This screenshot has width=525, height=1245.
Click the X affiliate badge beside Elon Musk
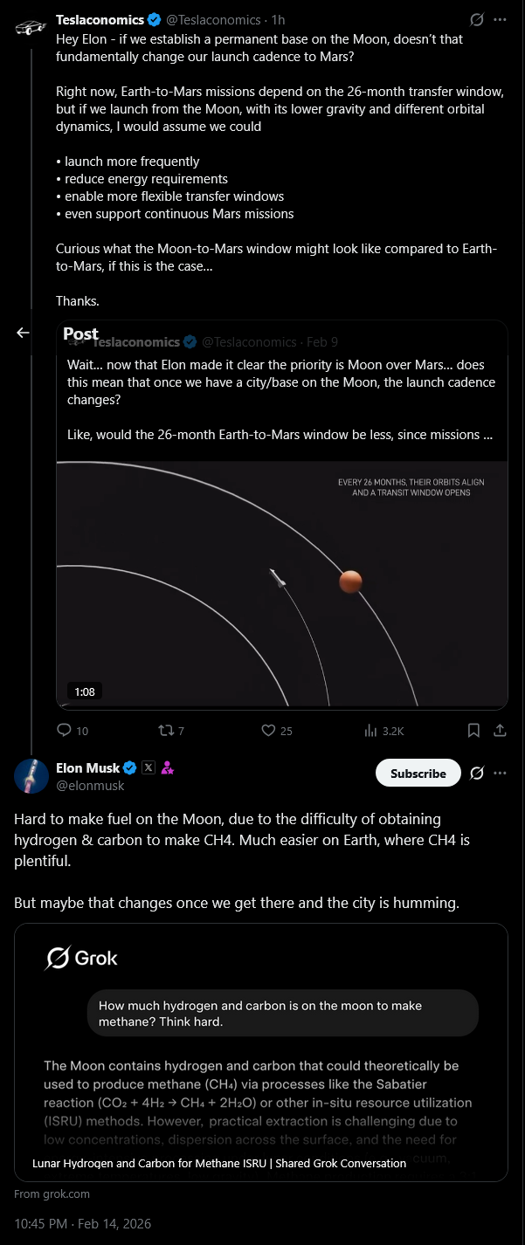149,768
